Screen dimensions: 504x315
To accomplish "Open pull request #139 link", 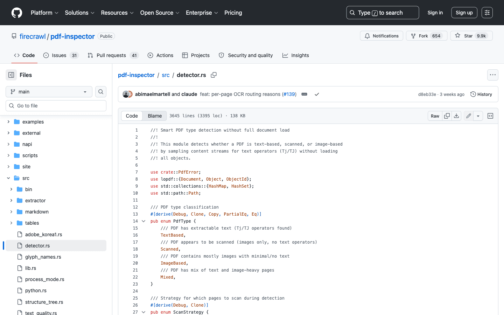I will [289, 94].
